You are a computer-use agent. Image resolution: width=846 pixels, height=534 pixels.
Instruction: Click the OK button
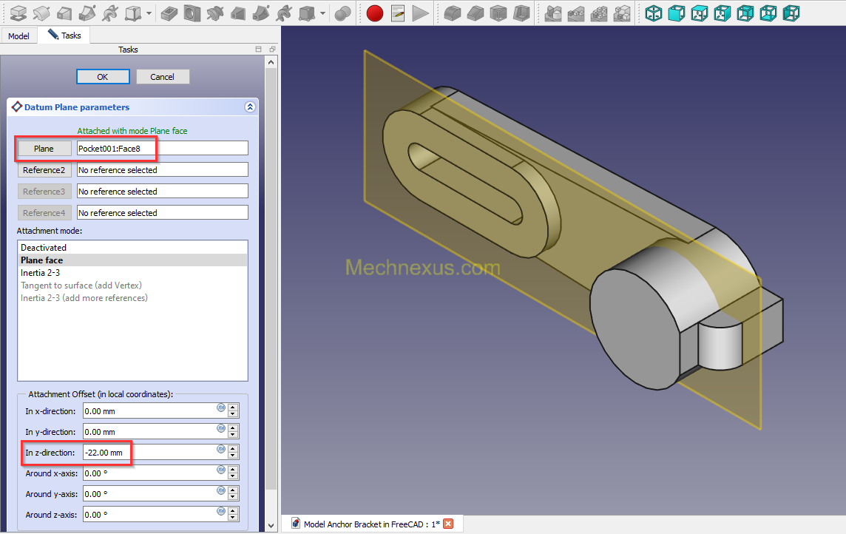point(103,77)
